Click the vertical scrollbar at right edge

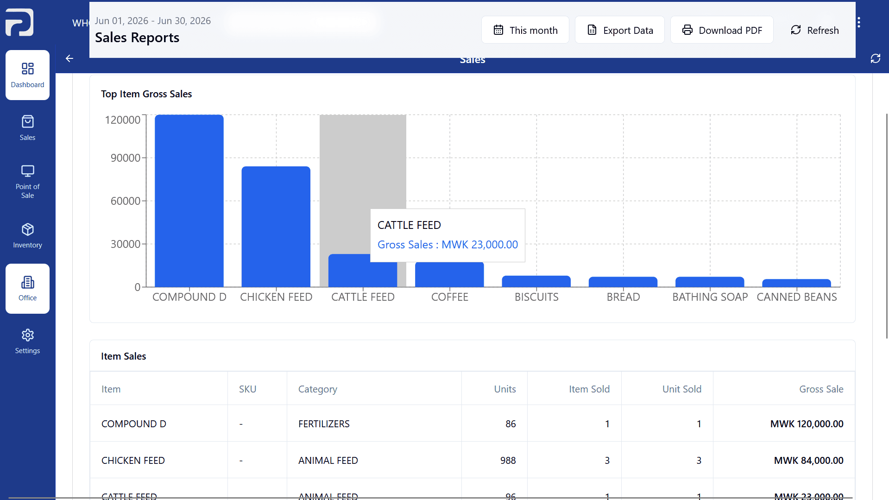click(887, 226)
